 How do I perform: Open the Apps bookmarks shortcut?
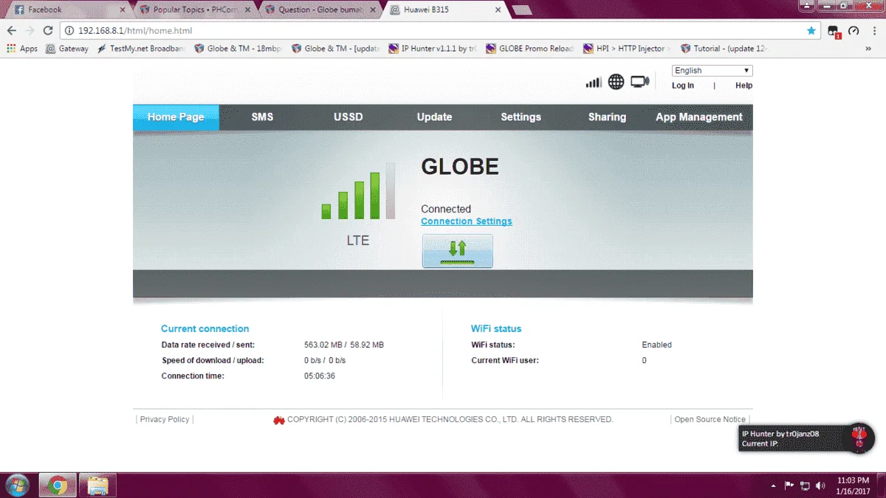[x=22, y=49]
